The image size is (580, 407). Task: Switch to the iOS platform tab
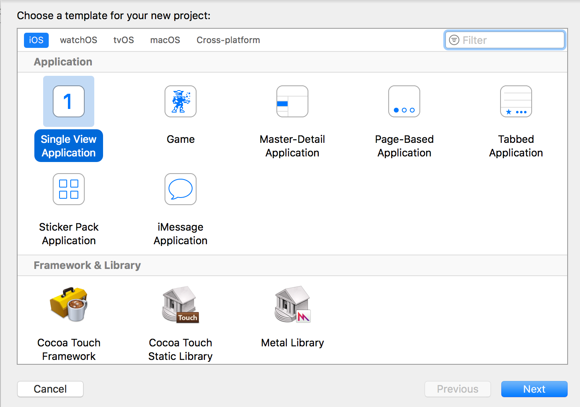(x=36, y=40)
